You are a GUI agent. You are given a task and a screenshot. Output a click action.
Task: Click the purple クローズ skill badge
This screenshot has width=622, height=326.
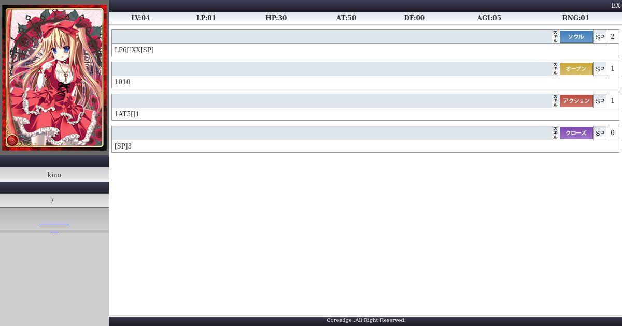pyautogui.click(x=576, y=133)
